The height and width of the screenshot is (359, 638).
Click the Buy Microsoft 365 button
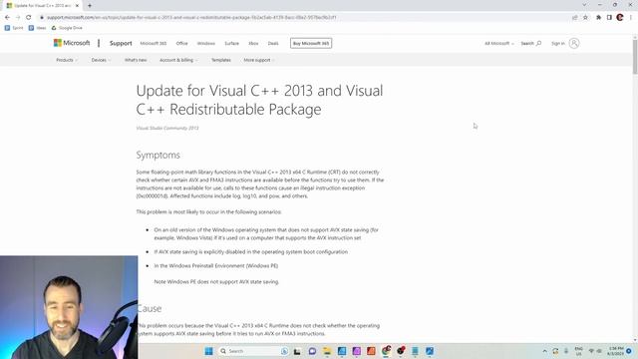[311, 43]
